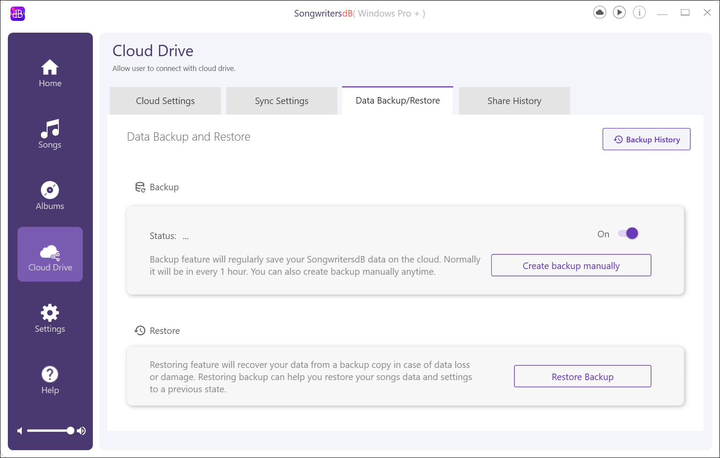Screen dimensions: 720x458
Task: Click the play icon in title bar
Action: 619,13
